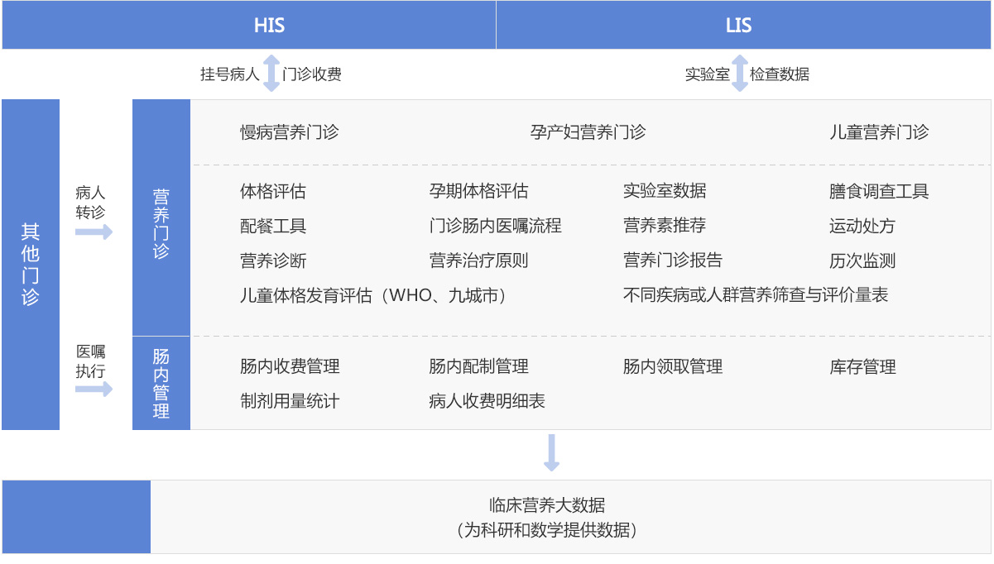Select 实验室数据 item
The height and width of the screenshot is (564, 994).
coord(665,191)
